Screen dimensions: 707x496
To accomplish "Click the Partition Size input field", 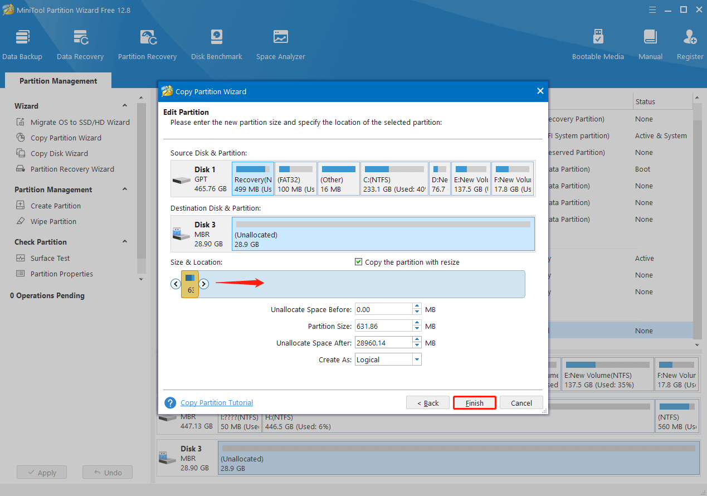I will coord(384,326).
